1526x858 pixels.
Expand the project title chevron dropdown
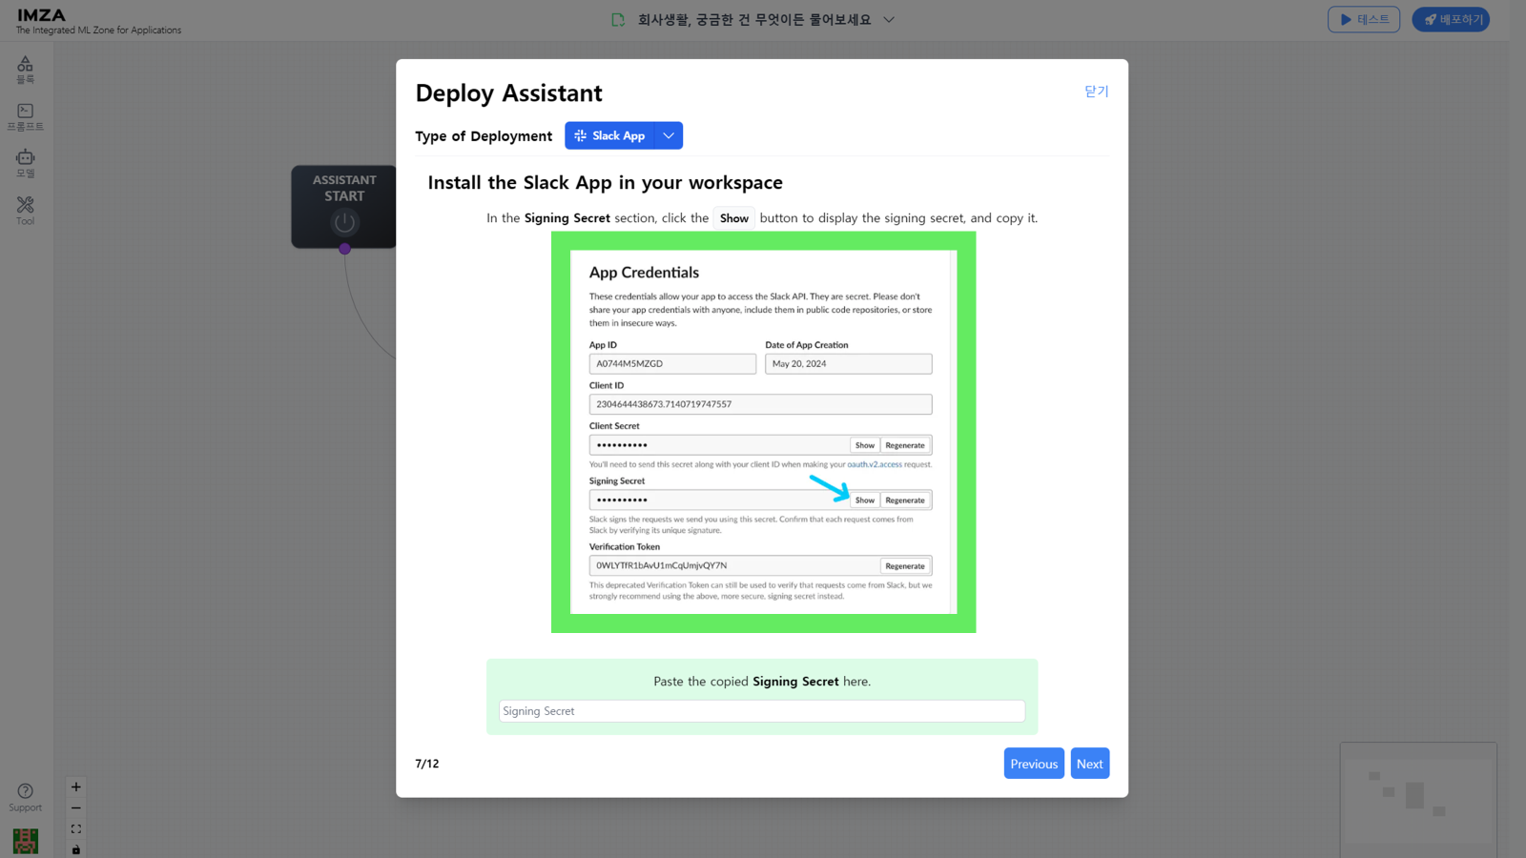889,20
